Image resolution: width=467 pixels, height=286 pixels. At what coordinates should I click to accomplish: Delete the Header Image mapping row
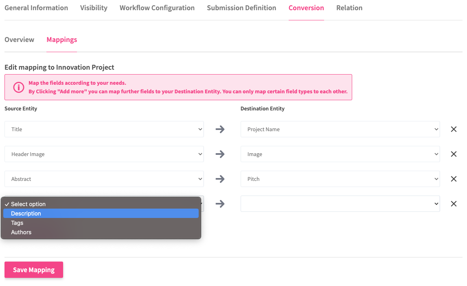pyautogui.click(x=454, y=154)
